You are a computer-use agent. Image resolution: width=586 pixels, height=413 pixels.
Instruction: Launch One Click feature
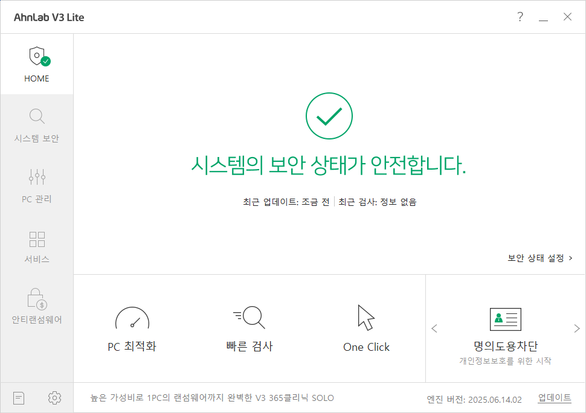click(x=366, y=328)
